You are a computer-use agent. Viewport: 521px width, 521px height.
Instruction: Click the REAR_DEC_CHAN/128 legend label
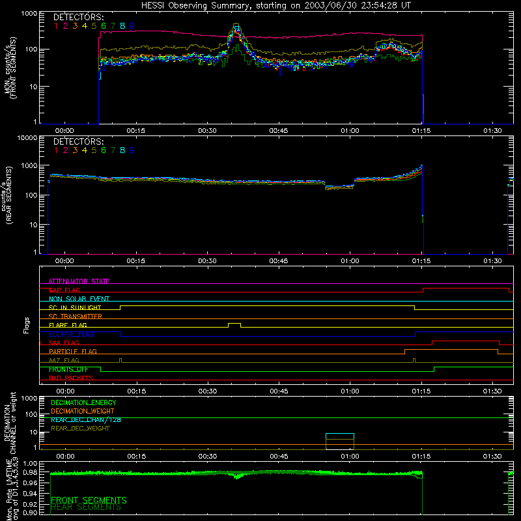click(x=86, y=420)
